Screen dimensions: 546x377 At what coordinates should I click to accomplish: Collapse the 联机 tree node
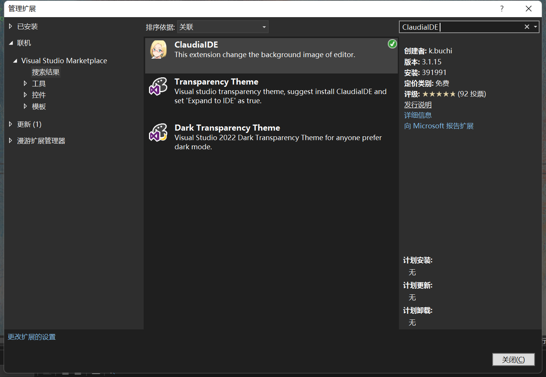point(11,43)
